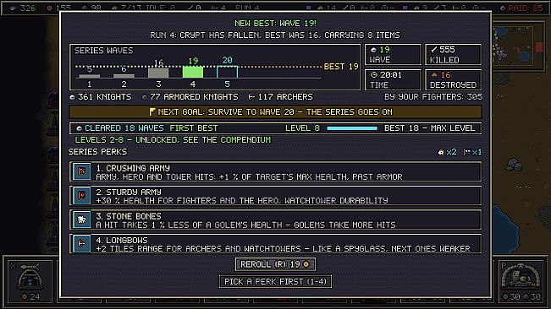Viewport: 551px width, 309px height.
Task: Click the run 1 bar labeled 5
Action: click(89, 76)
